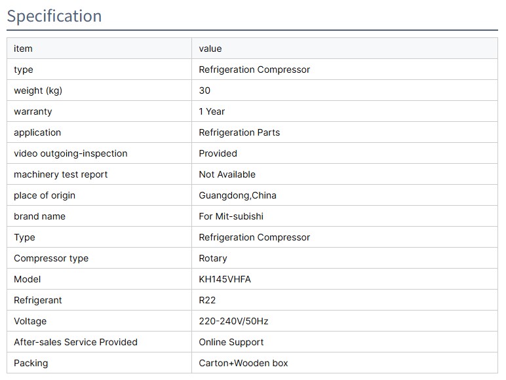Click the Specification heading
Screen dimensions: 506x380
click(x=54, y=16)
